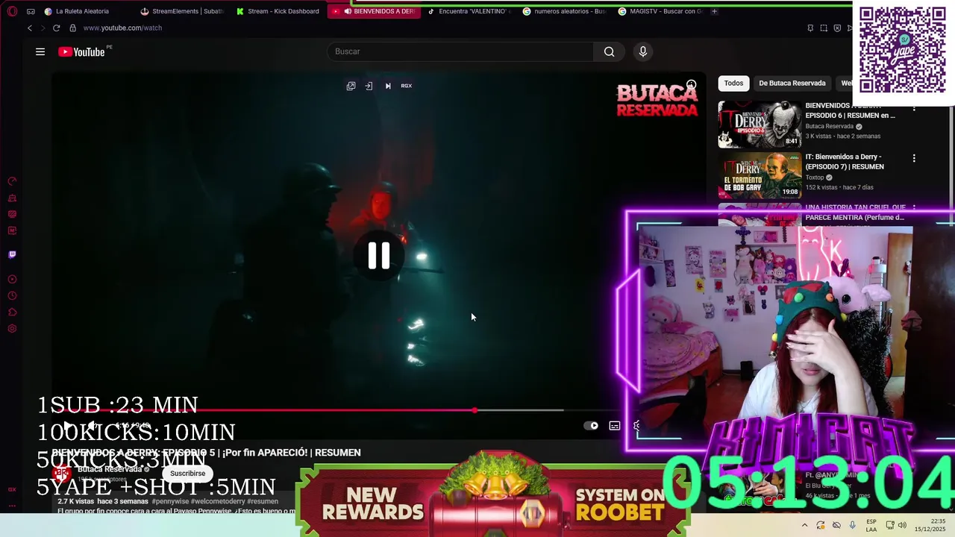Switch to Stream - Kick Dashboard tab
The height and width of the screenshot is (537, 955).
(x=278, y=11)
